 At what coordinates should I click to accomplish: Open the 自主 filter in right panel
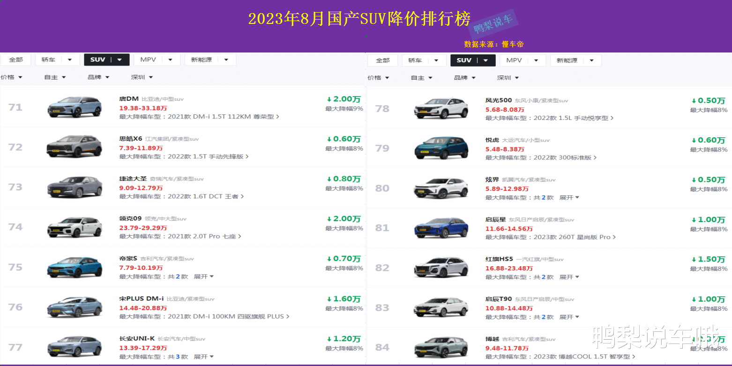coord(422,78)
